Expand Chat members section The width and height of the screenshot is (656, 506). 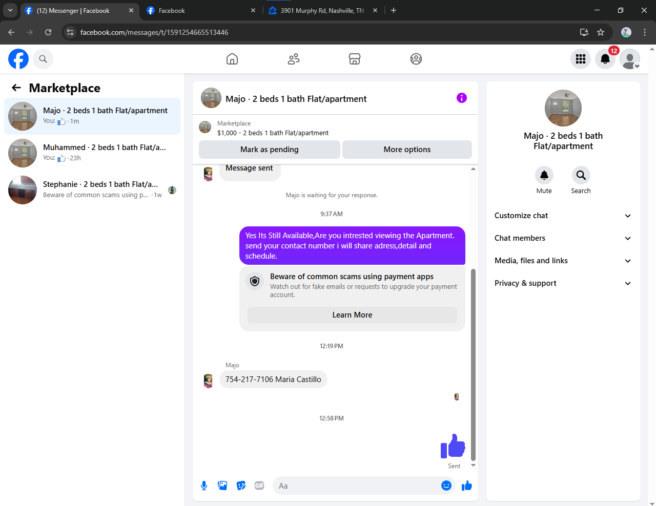pos(563,238)
